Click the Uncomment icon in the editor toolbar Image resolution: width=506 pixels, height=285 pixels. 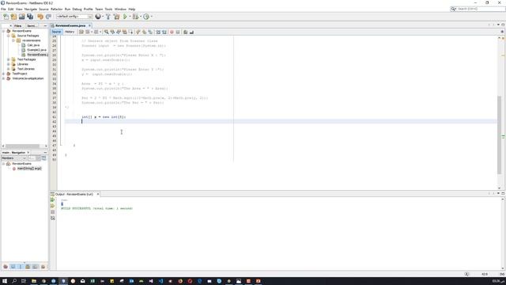[x=191, y=32]
